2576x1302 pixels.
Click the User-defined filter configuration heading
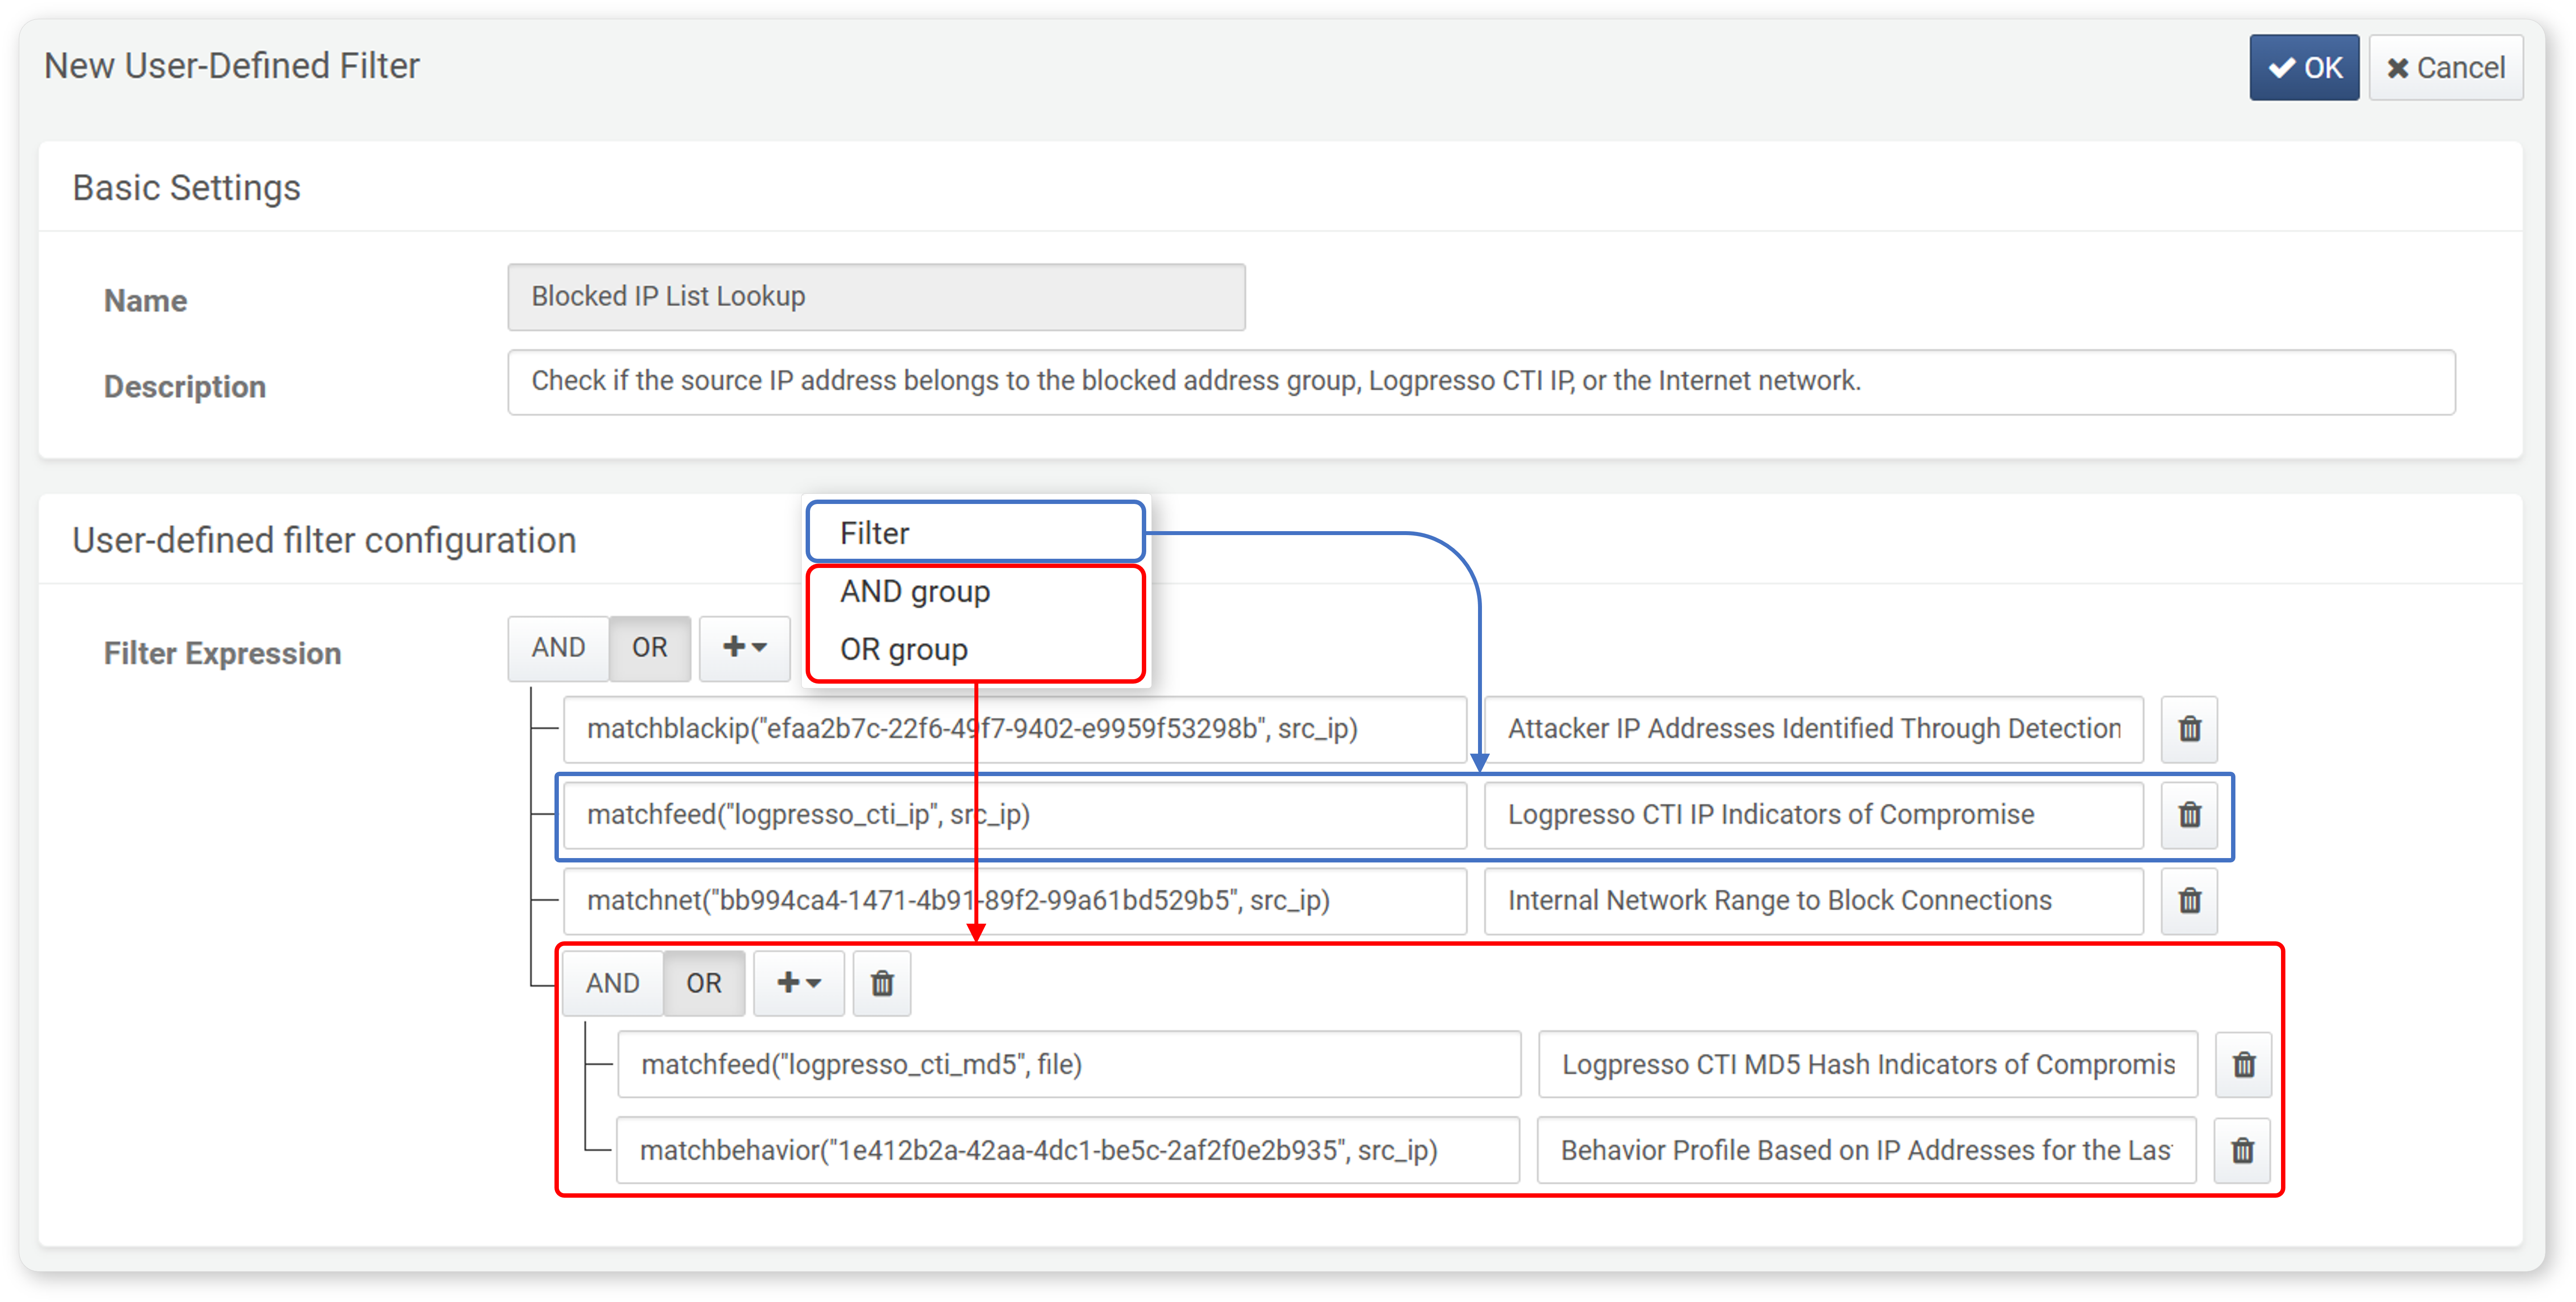click(324, 540)
